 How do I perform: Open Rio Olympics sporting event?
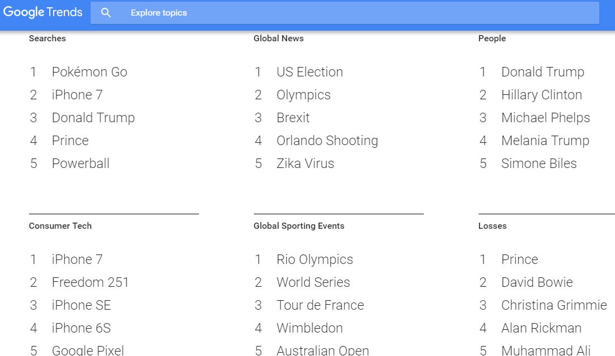[x=315, y=259]
